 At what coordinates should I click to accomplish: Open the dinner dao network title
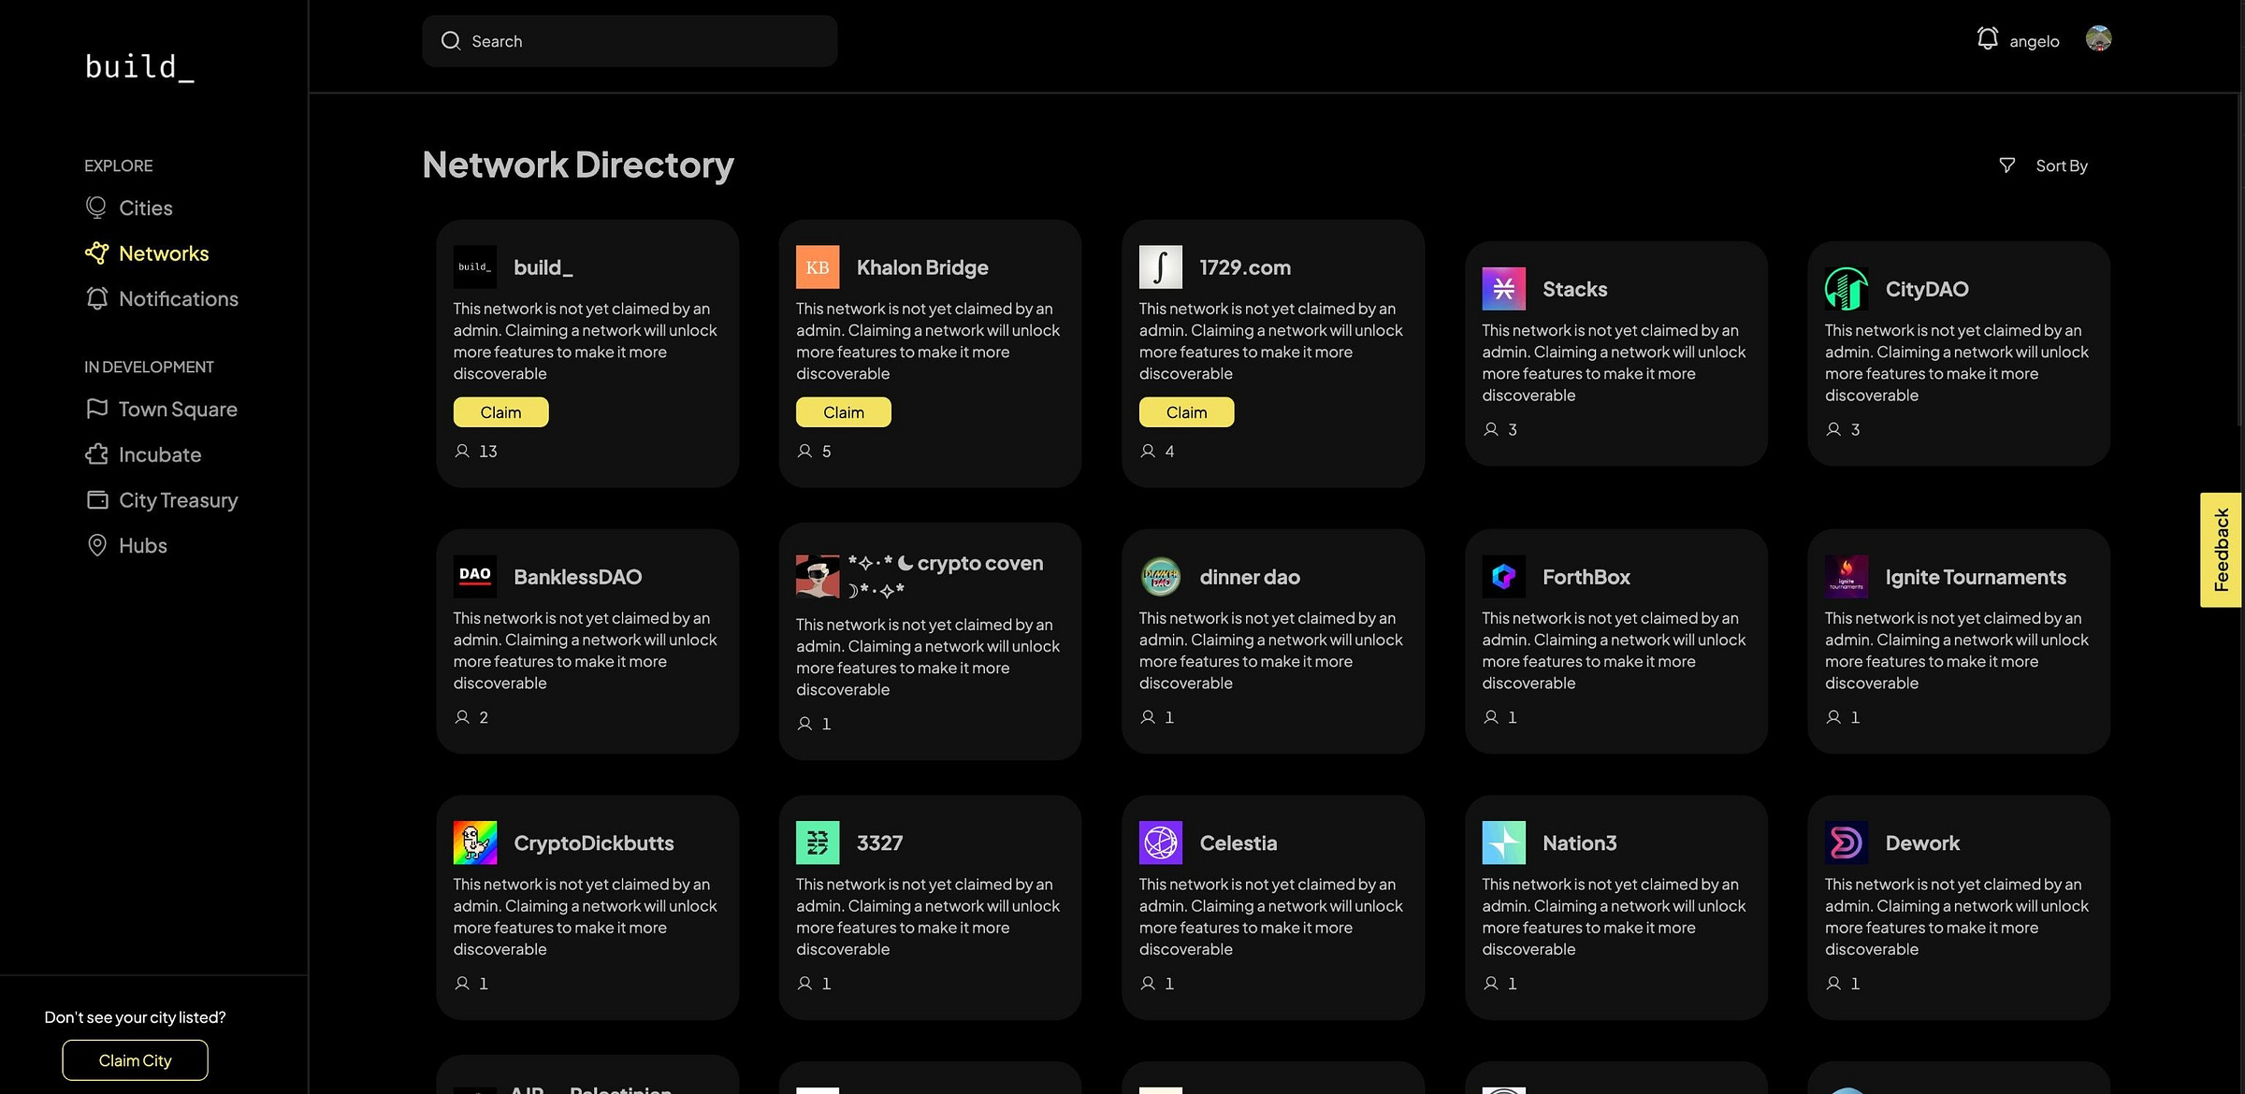[1250, 577]
